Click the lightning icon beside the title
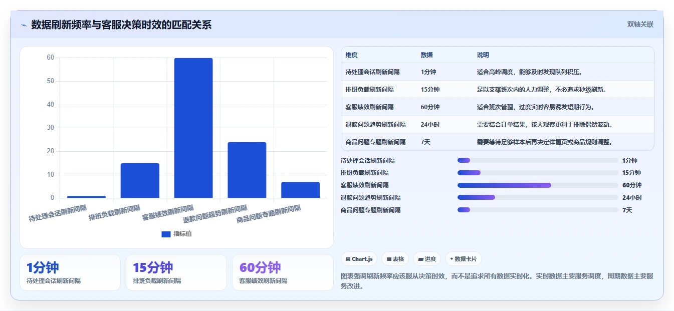Viewport: 674px width, 311px height. [24, 25]
